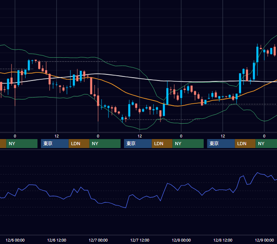The width and height of the screenshot is (277, 244).
Task: Click the 東京 session block on 12/8
Action: pyautogui.click(x=221, y=144)
